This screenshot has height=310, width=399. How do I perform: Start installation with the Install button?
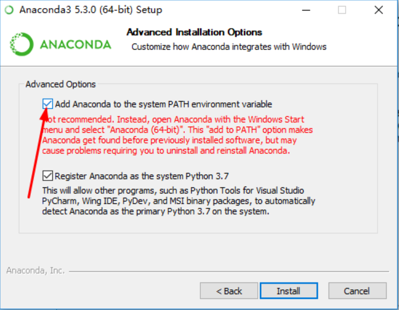(289, 291)
